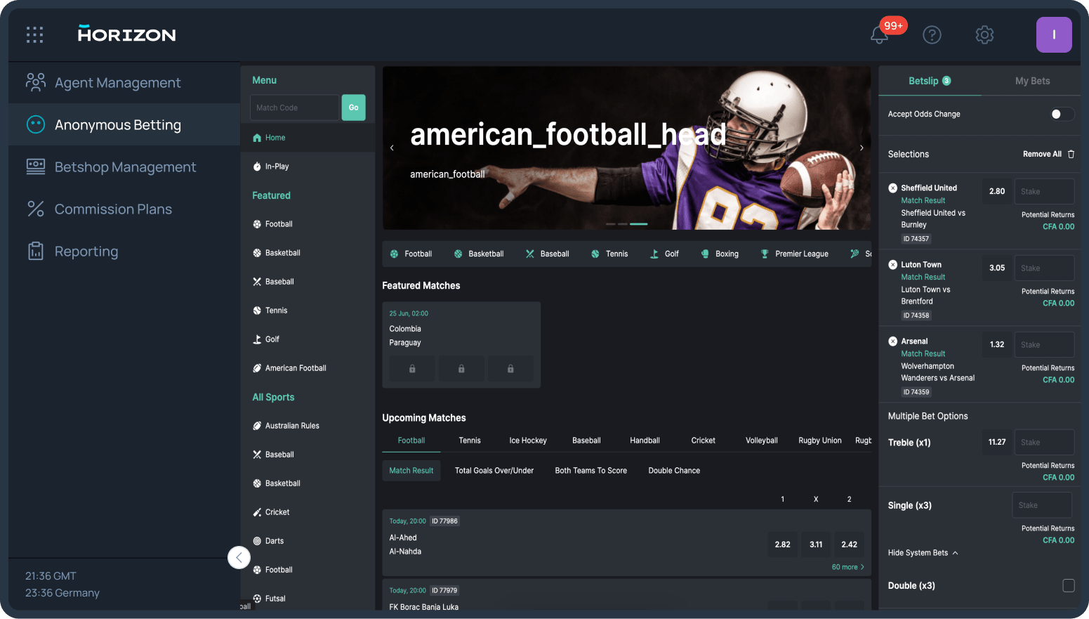
Task: Click stake field for Luton Town
Action: coord(1044,268)
